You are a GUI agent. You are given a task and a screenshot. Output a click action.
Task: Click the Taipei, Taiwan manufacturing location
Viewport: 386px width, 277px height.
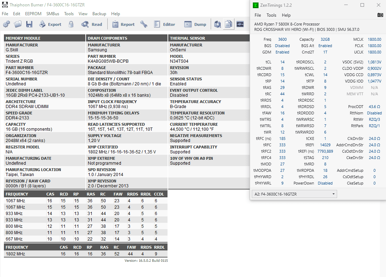(x=20, y=175)
